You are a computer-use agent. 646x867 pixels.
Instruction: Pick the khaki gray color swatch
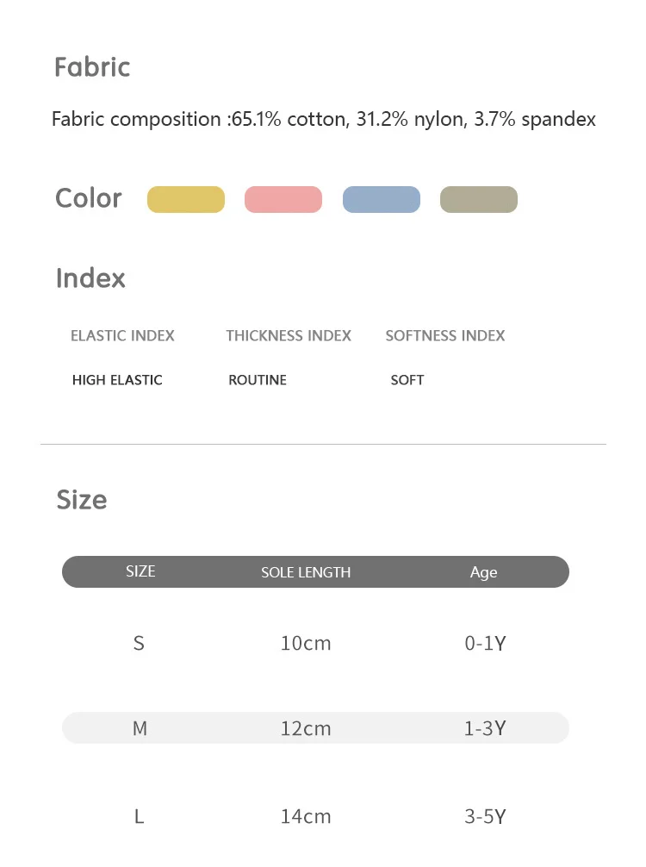point(479,199)
